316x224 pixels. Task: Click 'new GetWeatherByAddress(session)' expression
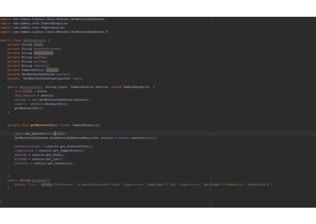coord(60,100)
